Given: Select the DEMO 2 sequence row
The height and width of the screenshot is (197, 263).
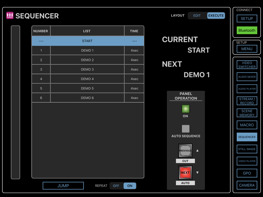Looking at the screenshot, I should coord(88,60).
